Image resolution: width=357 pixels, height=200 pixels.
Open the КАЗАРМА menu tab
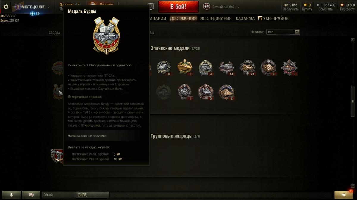(245, 18)
